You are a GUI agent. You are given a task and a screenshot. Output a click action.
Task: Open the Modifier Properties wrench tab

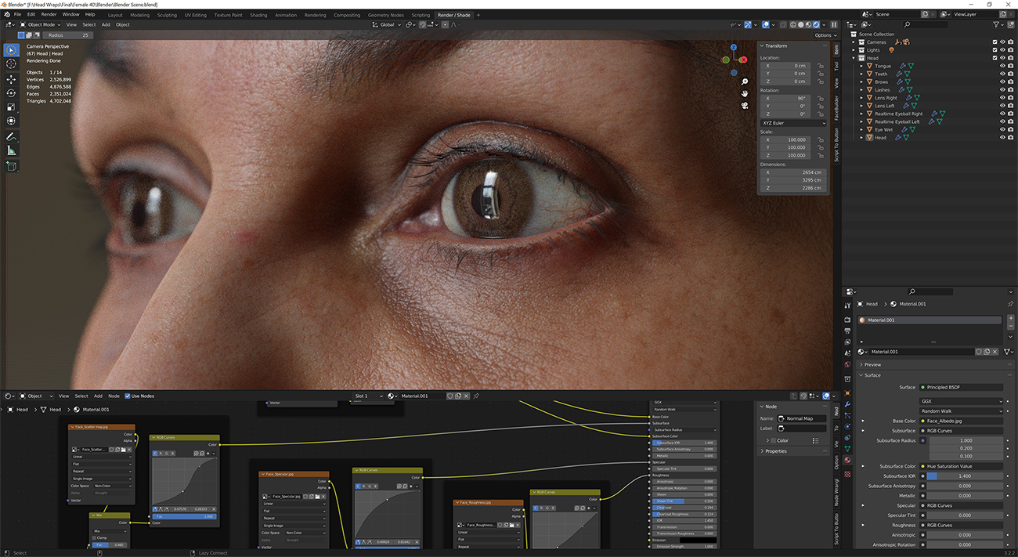tap(848, 402)
